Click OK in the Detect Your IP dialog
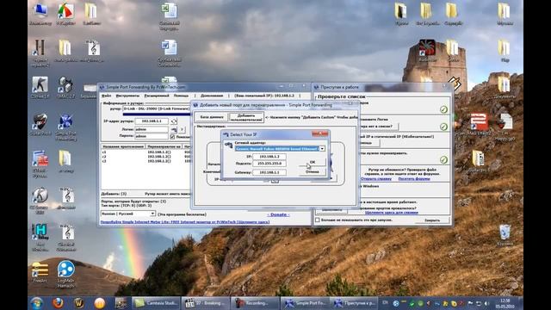This screenshot has height=310, width=551. click(x=313, y=162)
